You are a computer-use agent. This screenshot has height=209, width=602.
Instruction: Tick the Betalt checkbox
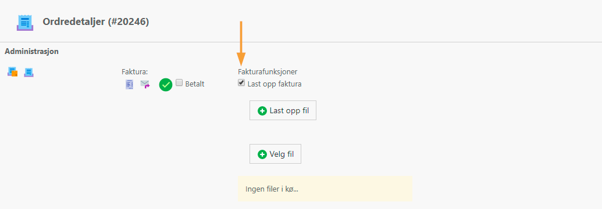[179, 82]
